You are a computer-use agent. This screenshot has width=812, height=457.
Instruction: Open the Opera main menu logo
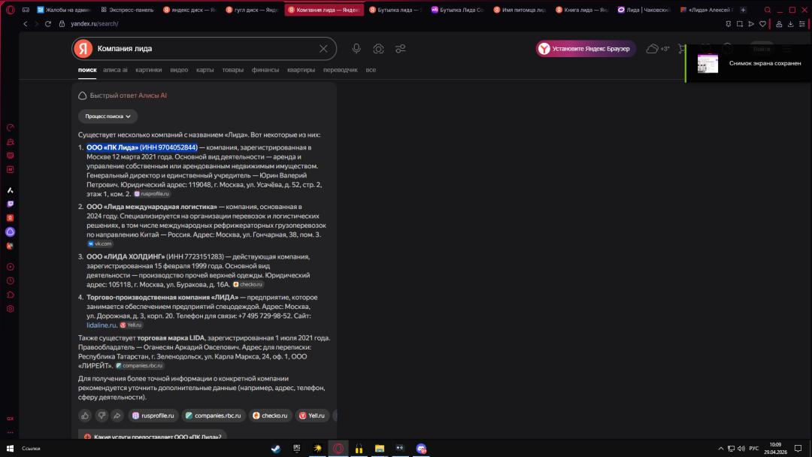click(x=10, y=10)
